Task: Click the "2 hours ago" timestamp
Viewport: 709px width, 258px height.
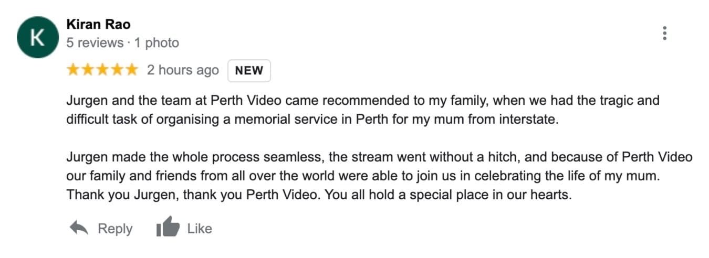Action: pyautogui.click(x=183, y=70)
